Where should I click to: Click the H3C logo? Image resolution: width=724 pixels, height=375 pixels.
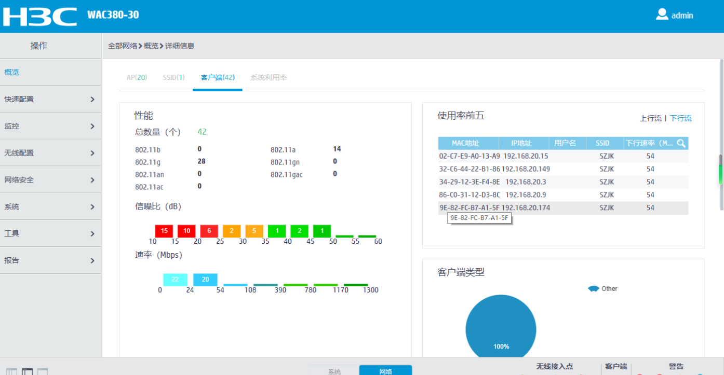click(39, 16)
